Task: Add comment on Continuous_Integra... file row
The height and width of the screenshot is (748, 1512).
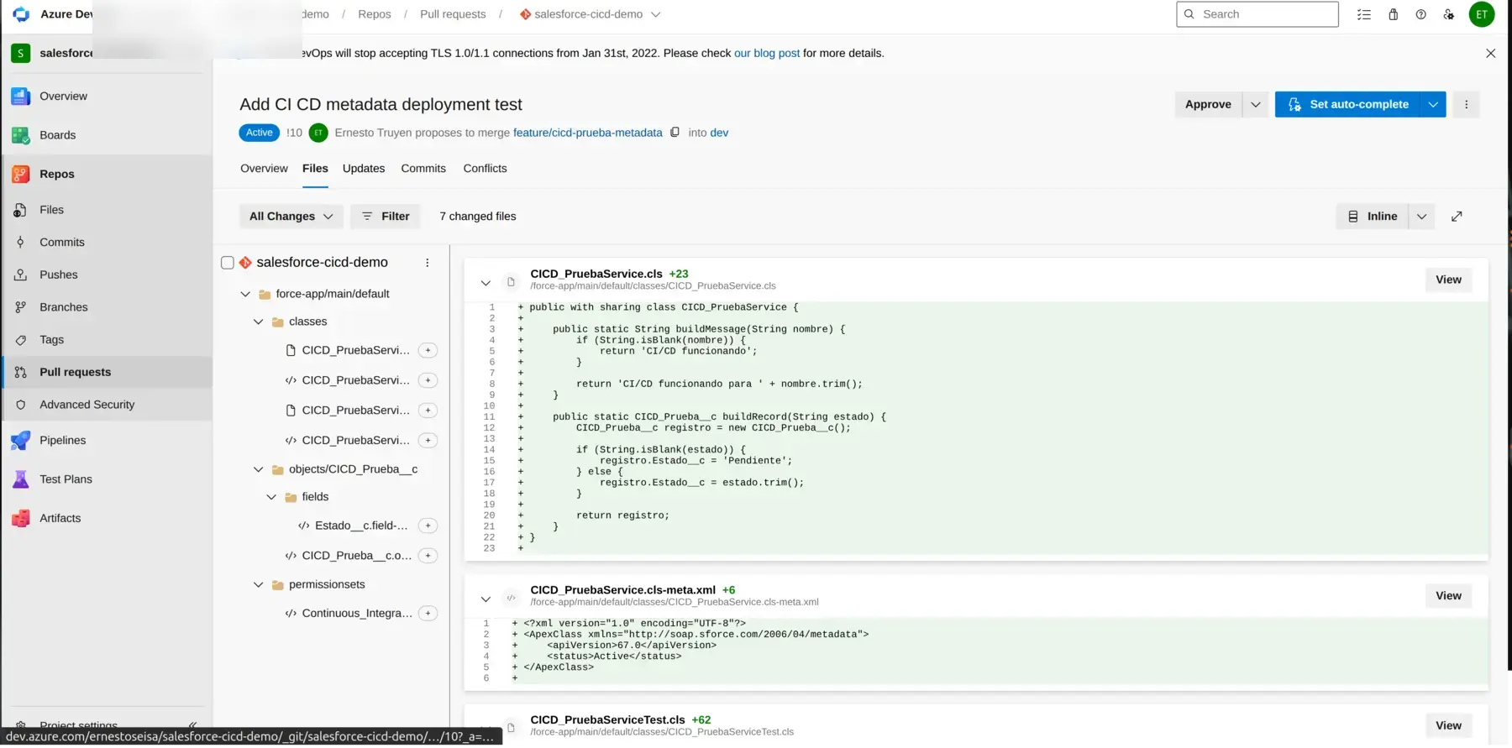Action: (x=428, y=614)
